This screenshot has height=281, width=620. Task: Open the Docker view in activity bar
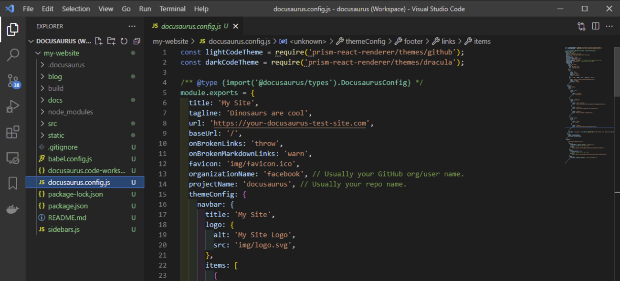pyautogui.click(x=13, y=209)
